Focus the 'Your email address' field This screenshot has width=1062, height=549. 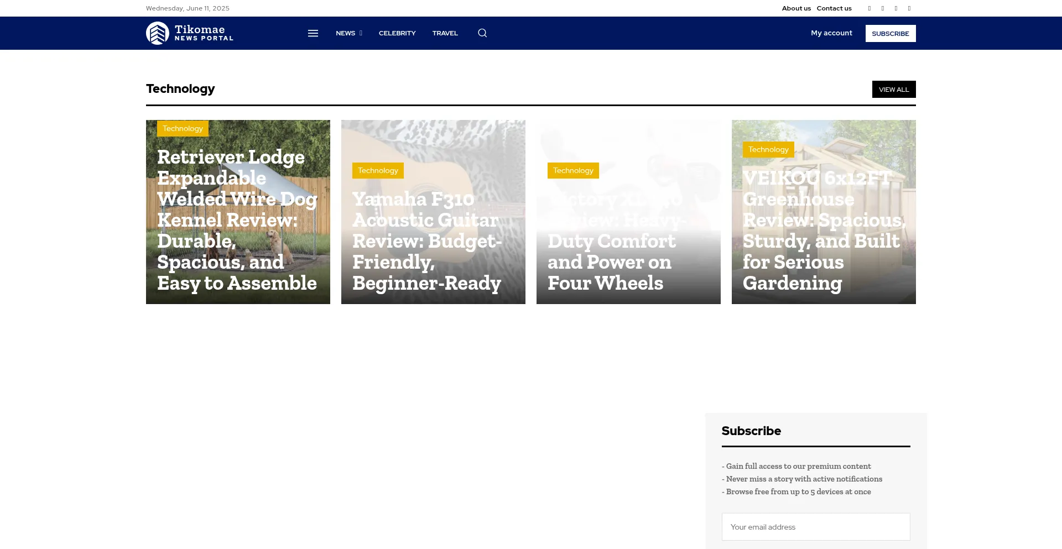tap(816, 527)
